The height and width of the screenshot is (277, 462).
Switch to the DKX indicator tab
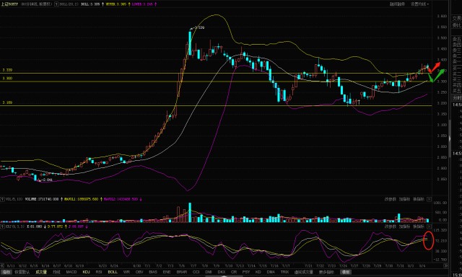click(x=222, y=272)
